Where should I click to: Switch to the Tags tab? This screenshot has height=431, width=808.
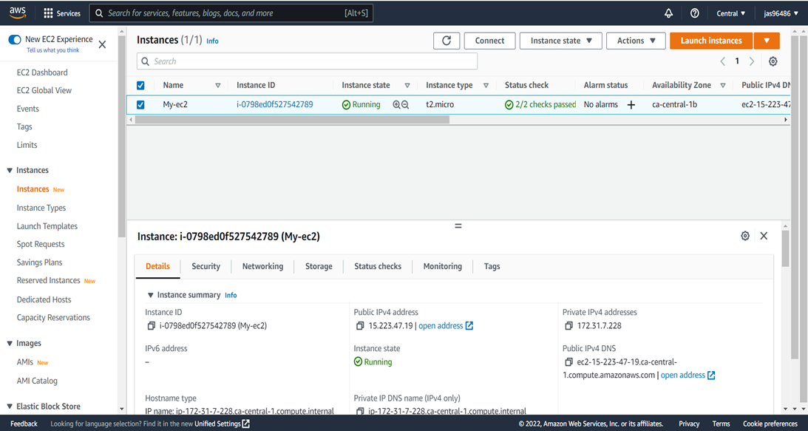tap(492, 267)
